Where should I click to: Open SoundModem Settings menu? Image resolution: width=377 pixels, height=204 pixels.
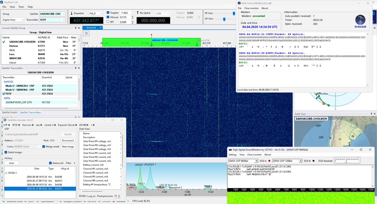[232, 154]
